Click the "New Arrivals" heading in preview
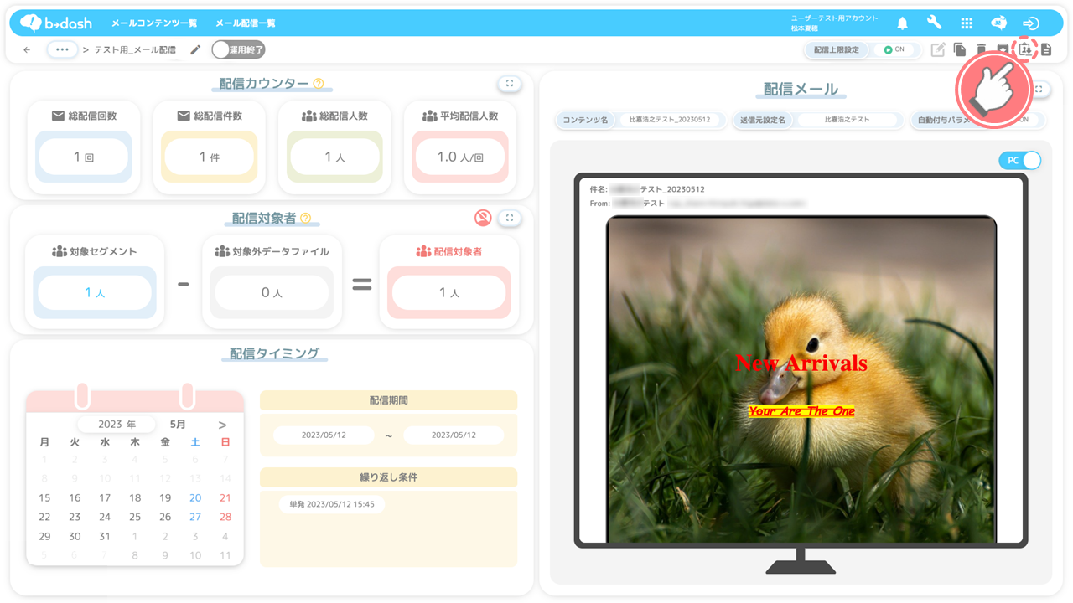1073x603 pixels. pyautogui.click(x=801, y=363)
